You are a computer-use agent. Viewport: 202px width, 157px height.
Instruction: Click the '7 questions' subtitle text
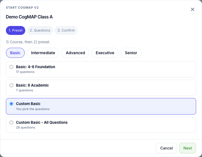pyautogui.click(x=24, y=90)
